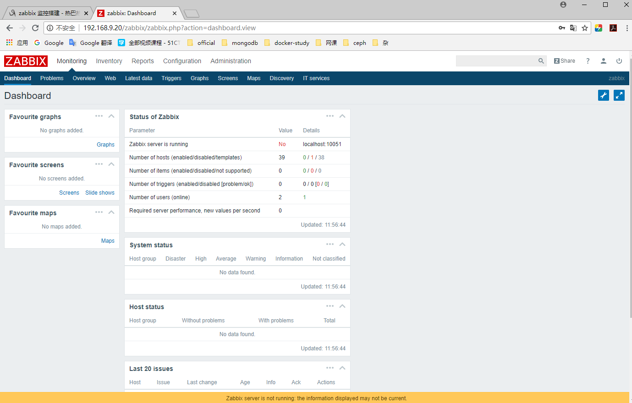Screen dimensions: 632x403
Task: Open the Maps submenu item
Action: [254, 78]
